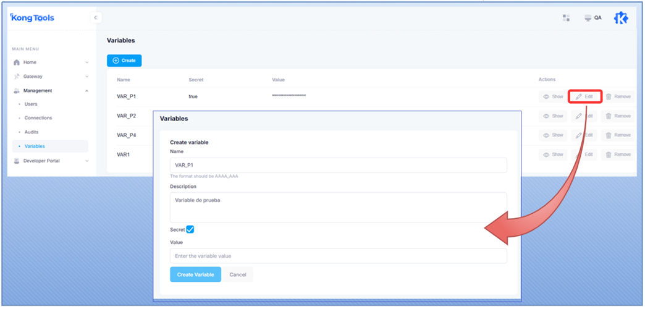Click the Gateway icon in sidebar
Viewport: 645px width, 309px height.
pyautogui.click(x=17, y=77)
